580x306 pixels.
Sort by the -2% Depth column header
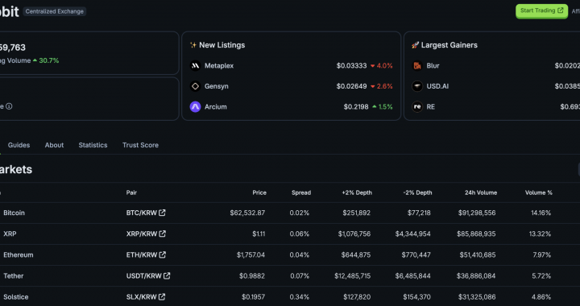(x=417, y=192)
